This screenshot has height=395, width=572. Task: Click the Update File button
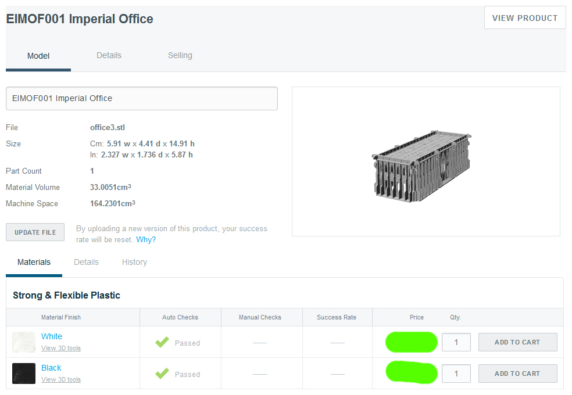click(x=35, y=232)
